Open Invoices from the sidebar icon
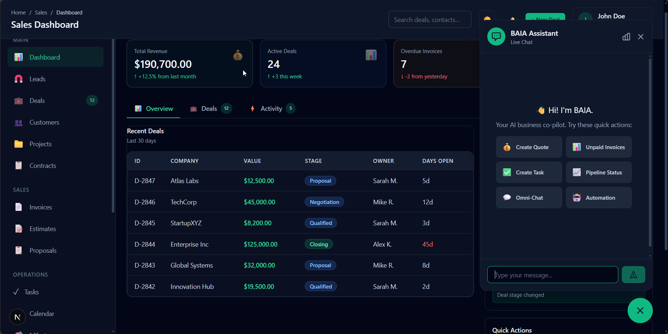The image size is (668, 334). point(18,207)
